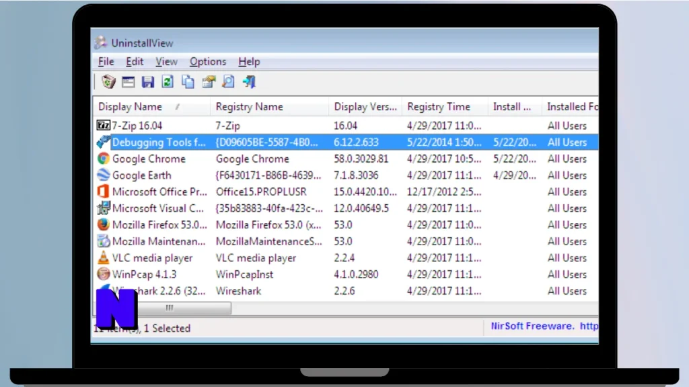This screenshot has height=387, width=689.
Task: Select the VLC media player display name
Action: 152,257
